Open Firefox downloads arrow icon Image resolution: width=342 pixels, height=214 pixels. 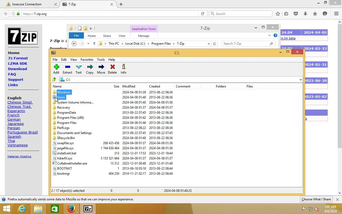point(305,14)
